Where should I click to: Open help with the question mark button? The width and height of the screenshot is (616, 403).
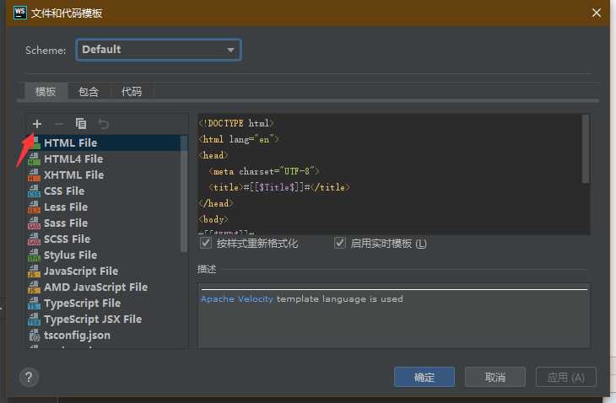[29, 378]
